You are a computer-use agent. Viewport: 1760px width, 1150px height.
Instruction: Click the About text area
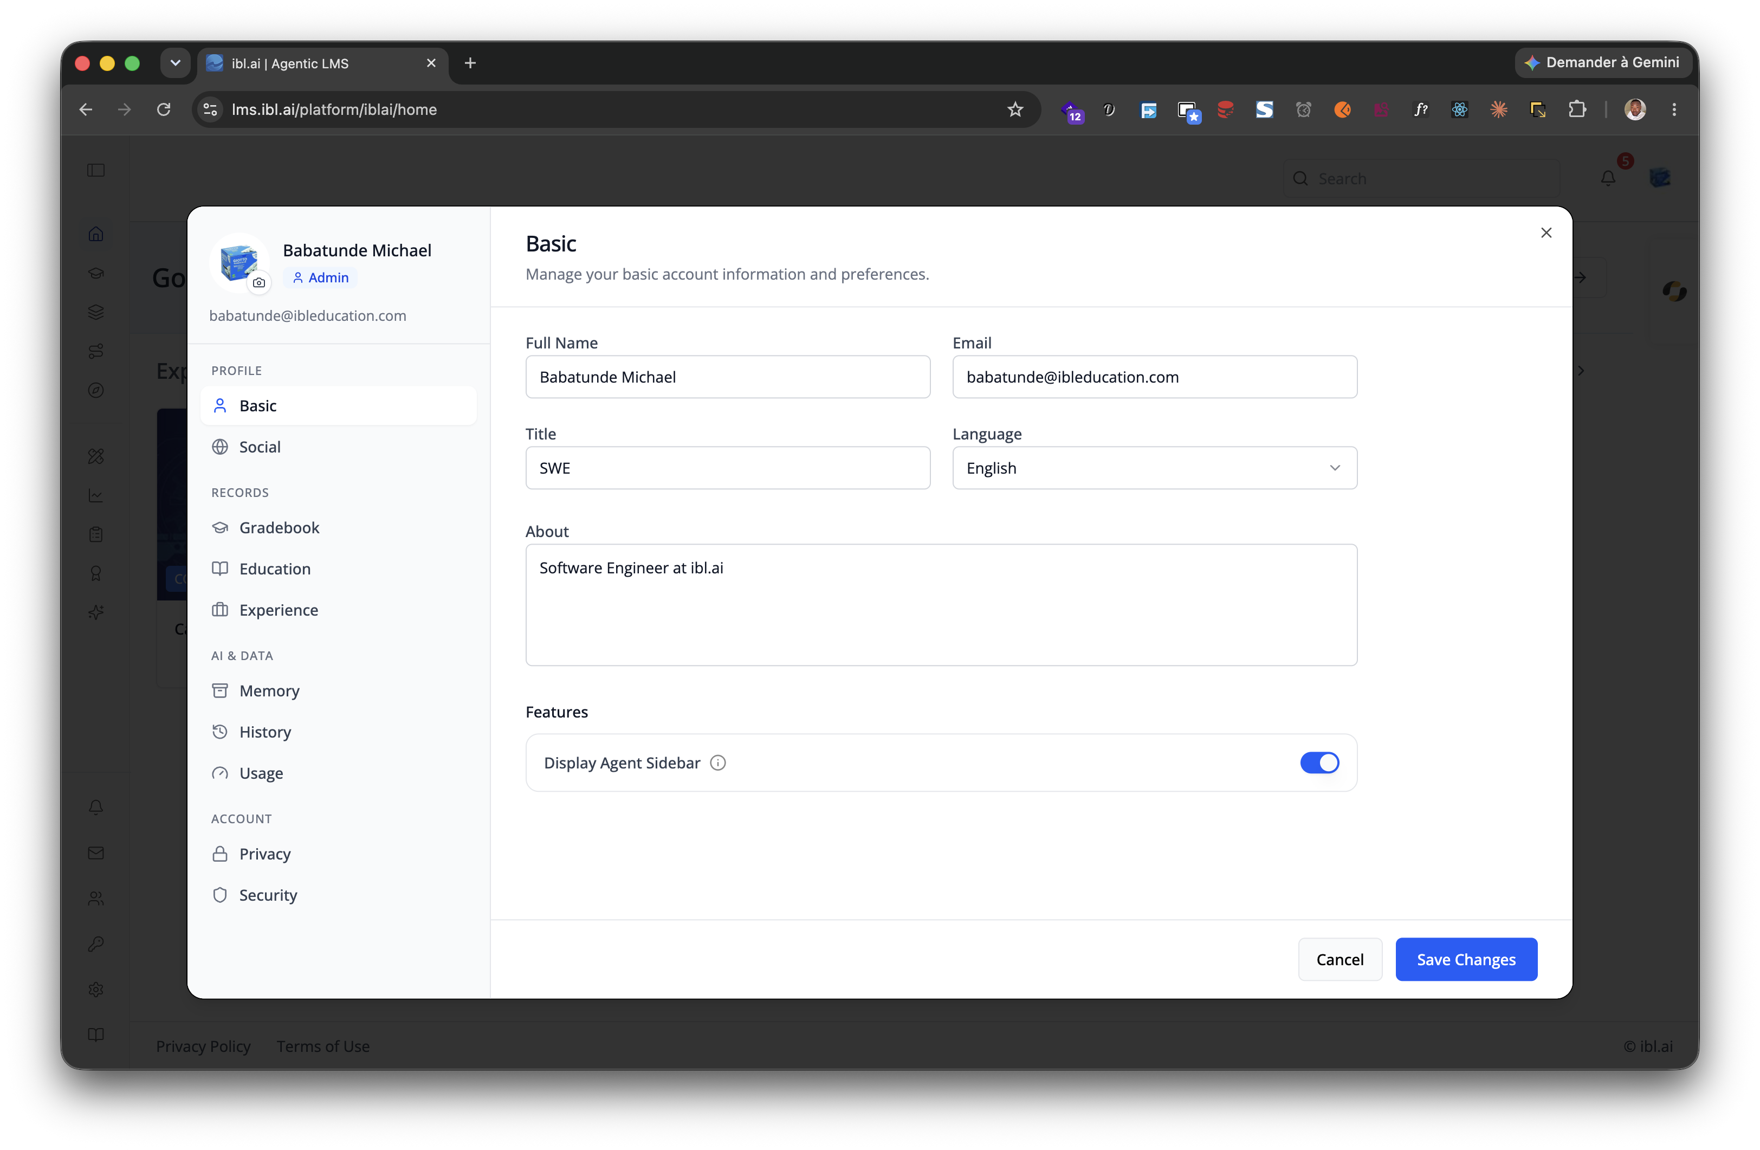941,605
